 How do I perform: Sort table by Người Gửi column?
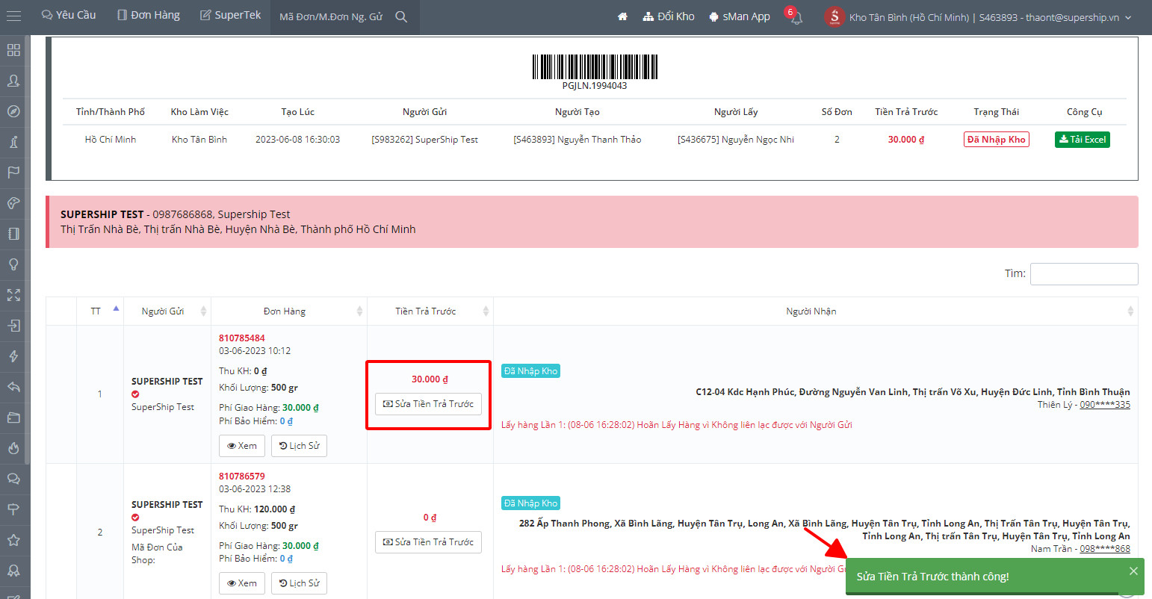167,311
